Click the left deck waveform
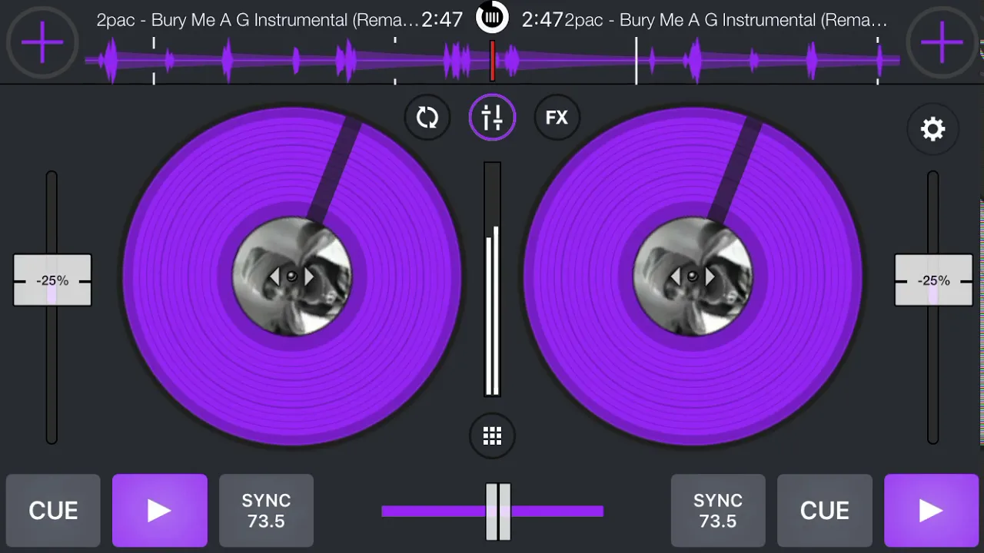Screen dimensions: 984x553 (288, 60)
